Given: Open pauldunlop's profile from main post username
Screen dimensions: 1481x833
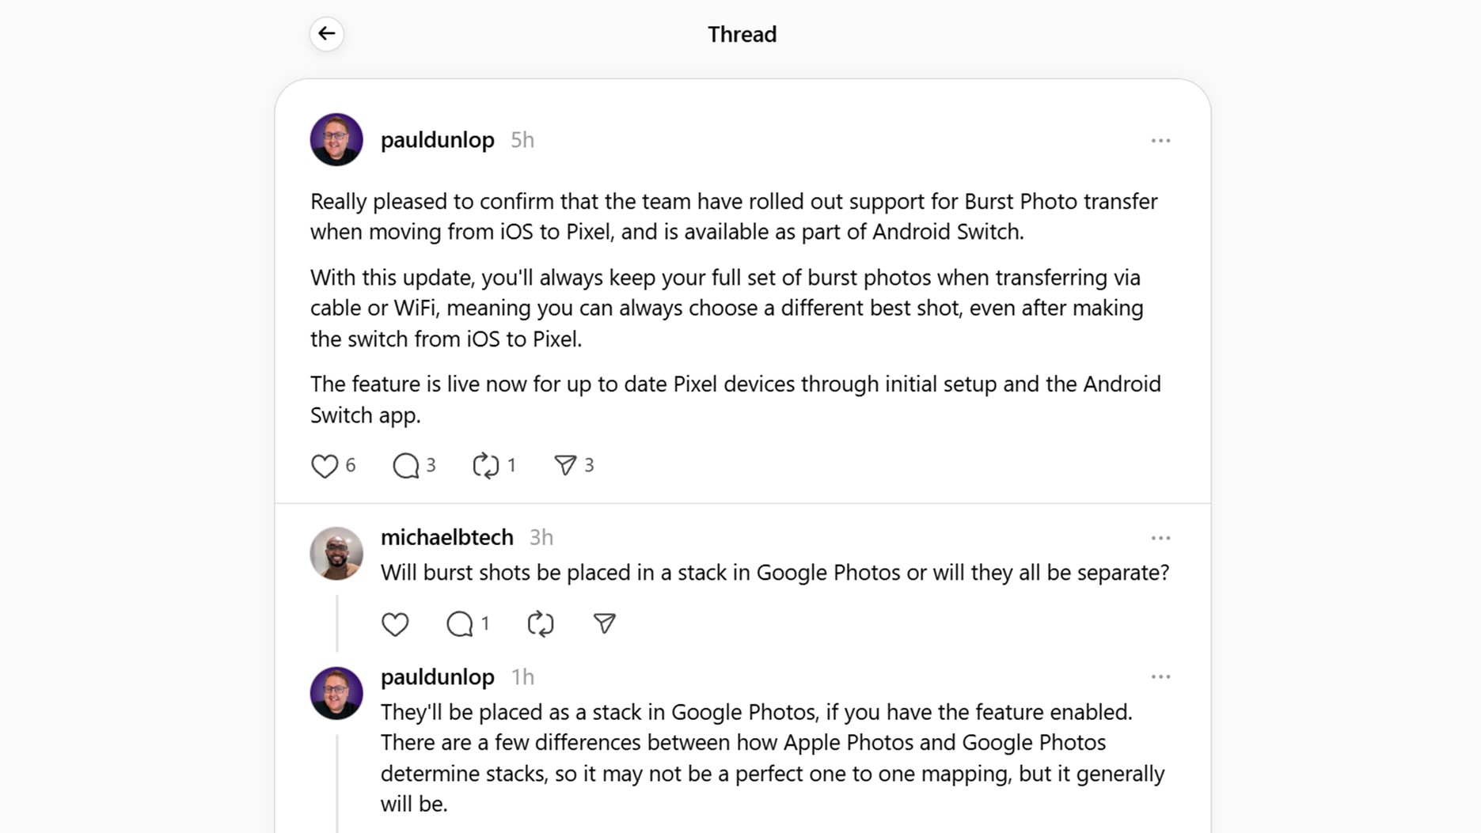Looking at the screenshot, I should click(x=437, y=140).
